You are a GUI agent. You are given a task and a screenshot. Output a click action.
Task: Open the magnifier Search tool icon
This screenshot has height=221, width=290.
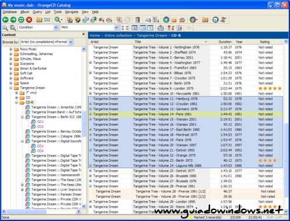(x=57, y=20)
